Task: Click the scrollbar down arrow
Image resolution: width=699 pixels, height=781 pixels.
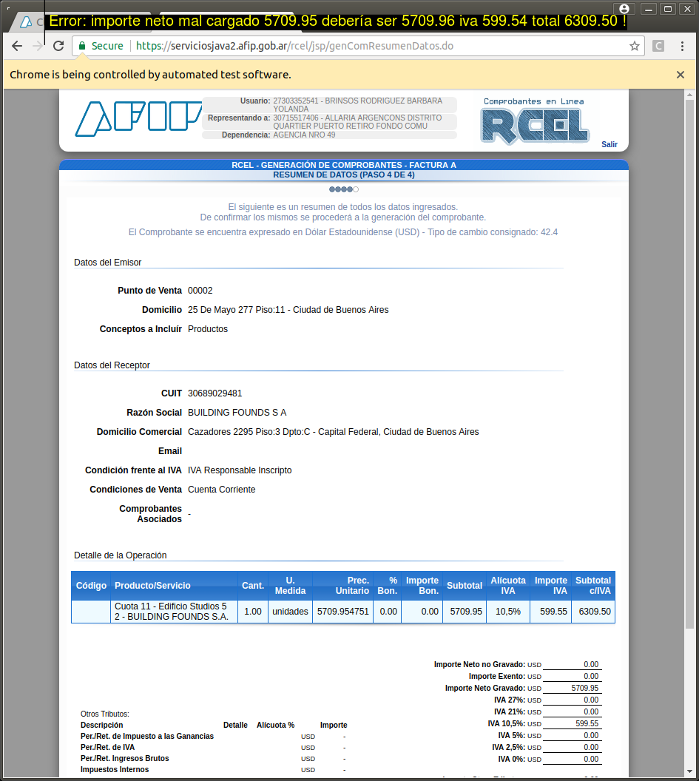Action: (x=689, y=771)
